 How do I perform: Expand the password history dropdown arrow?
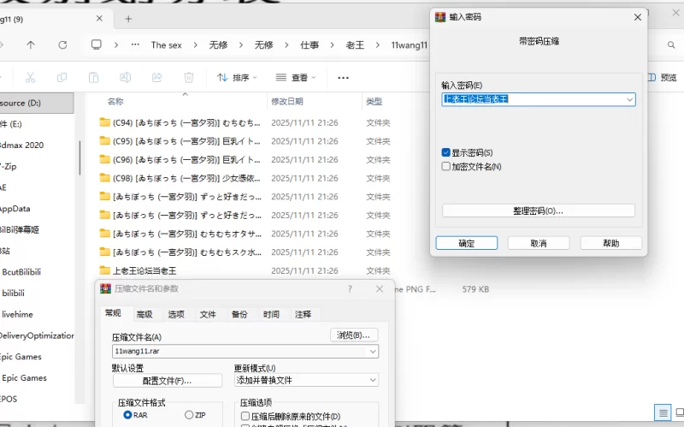629,99
